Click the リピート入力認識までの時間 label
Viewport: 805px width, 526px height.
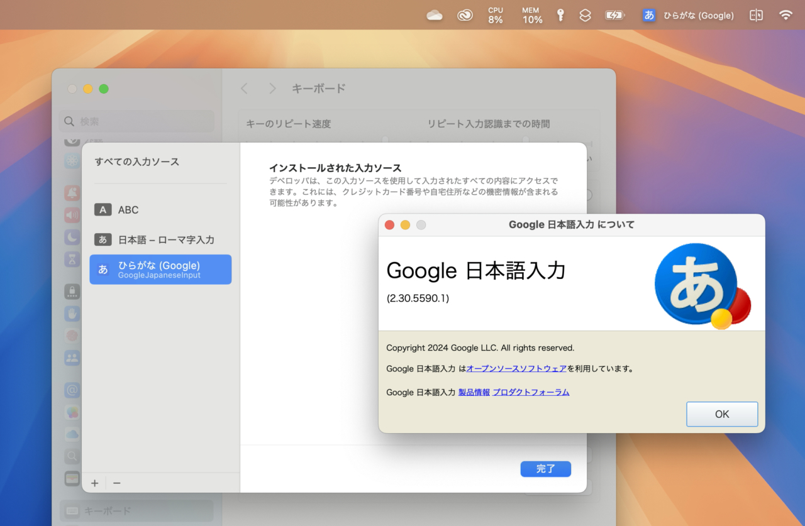click(489, 124)
